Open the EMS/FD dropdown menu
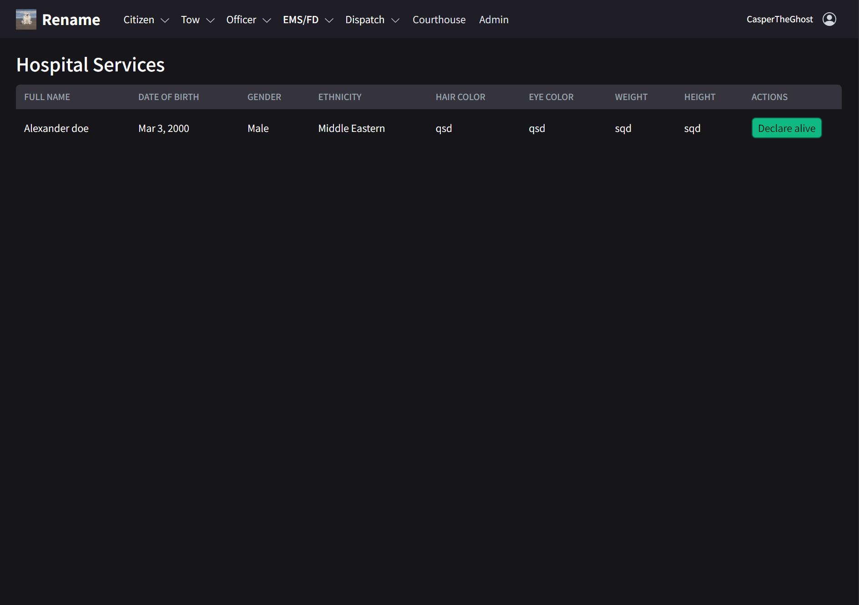The height and width of the screenshot is (605, 859). [308, 20]
